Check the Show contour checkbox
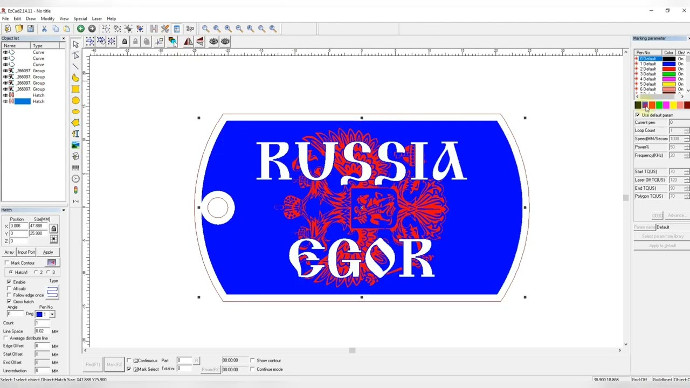Screen dimensions: 690x388 point(252,361)
